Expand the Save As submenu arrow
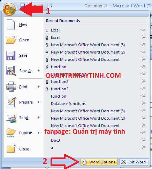The image size is (152, 169). coord(39,71)
